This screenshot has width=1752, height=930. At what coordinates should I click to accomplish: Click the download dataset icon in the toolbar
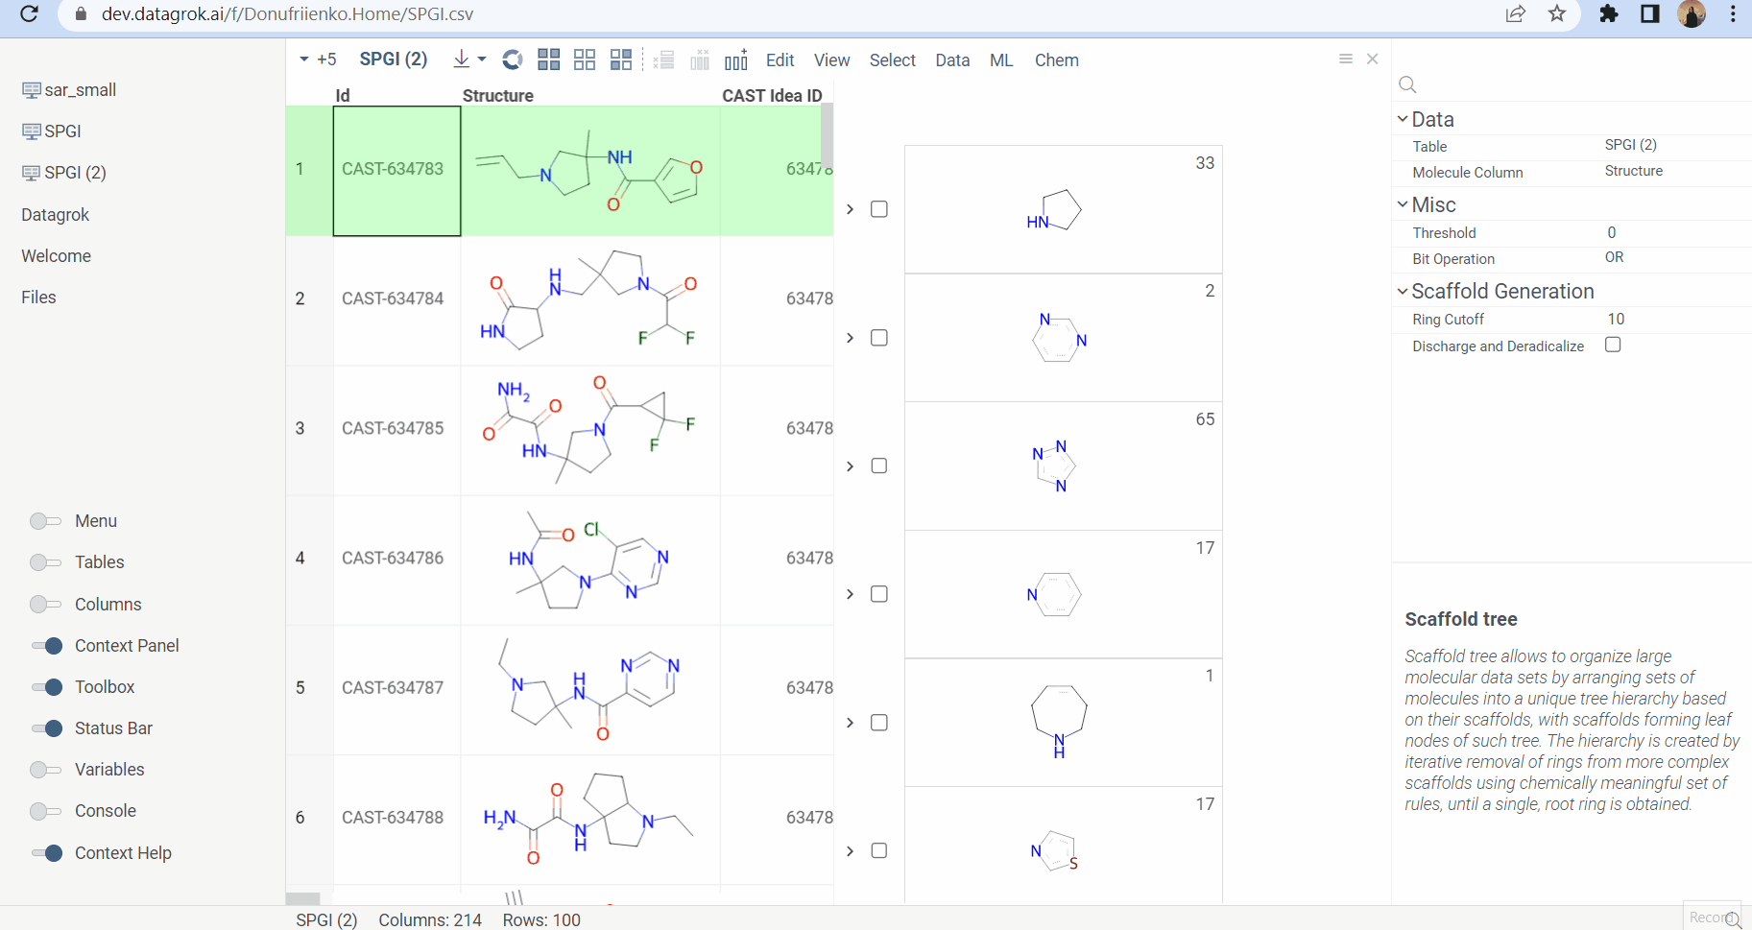(461, 60)
